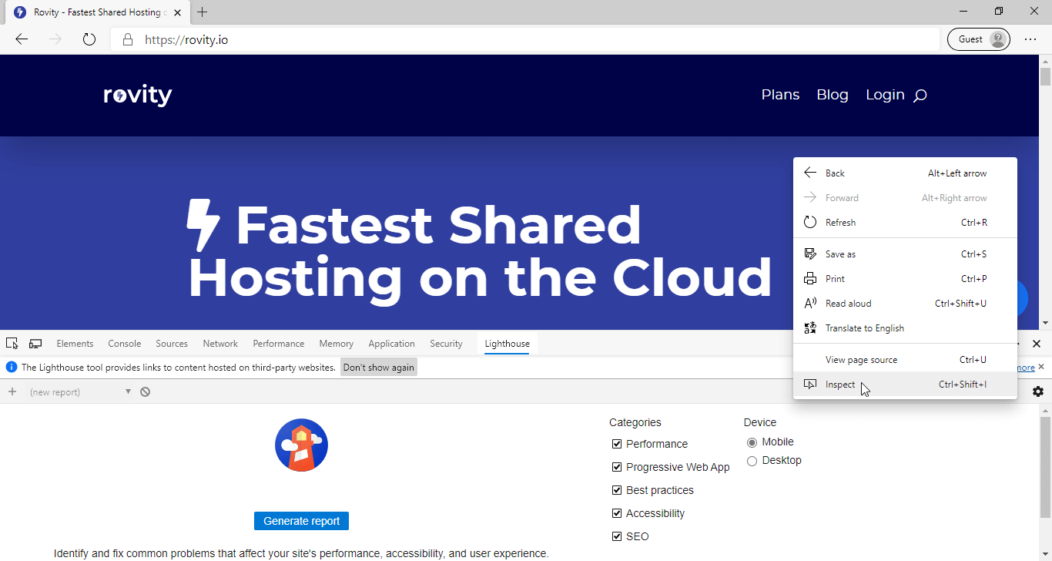Switch to the Application tab
1052x561 pixels.
[391, 344]
